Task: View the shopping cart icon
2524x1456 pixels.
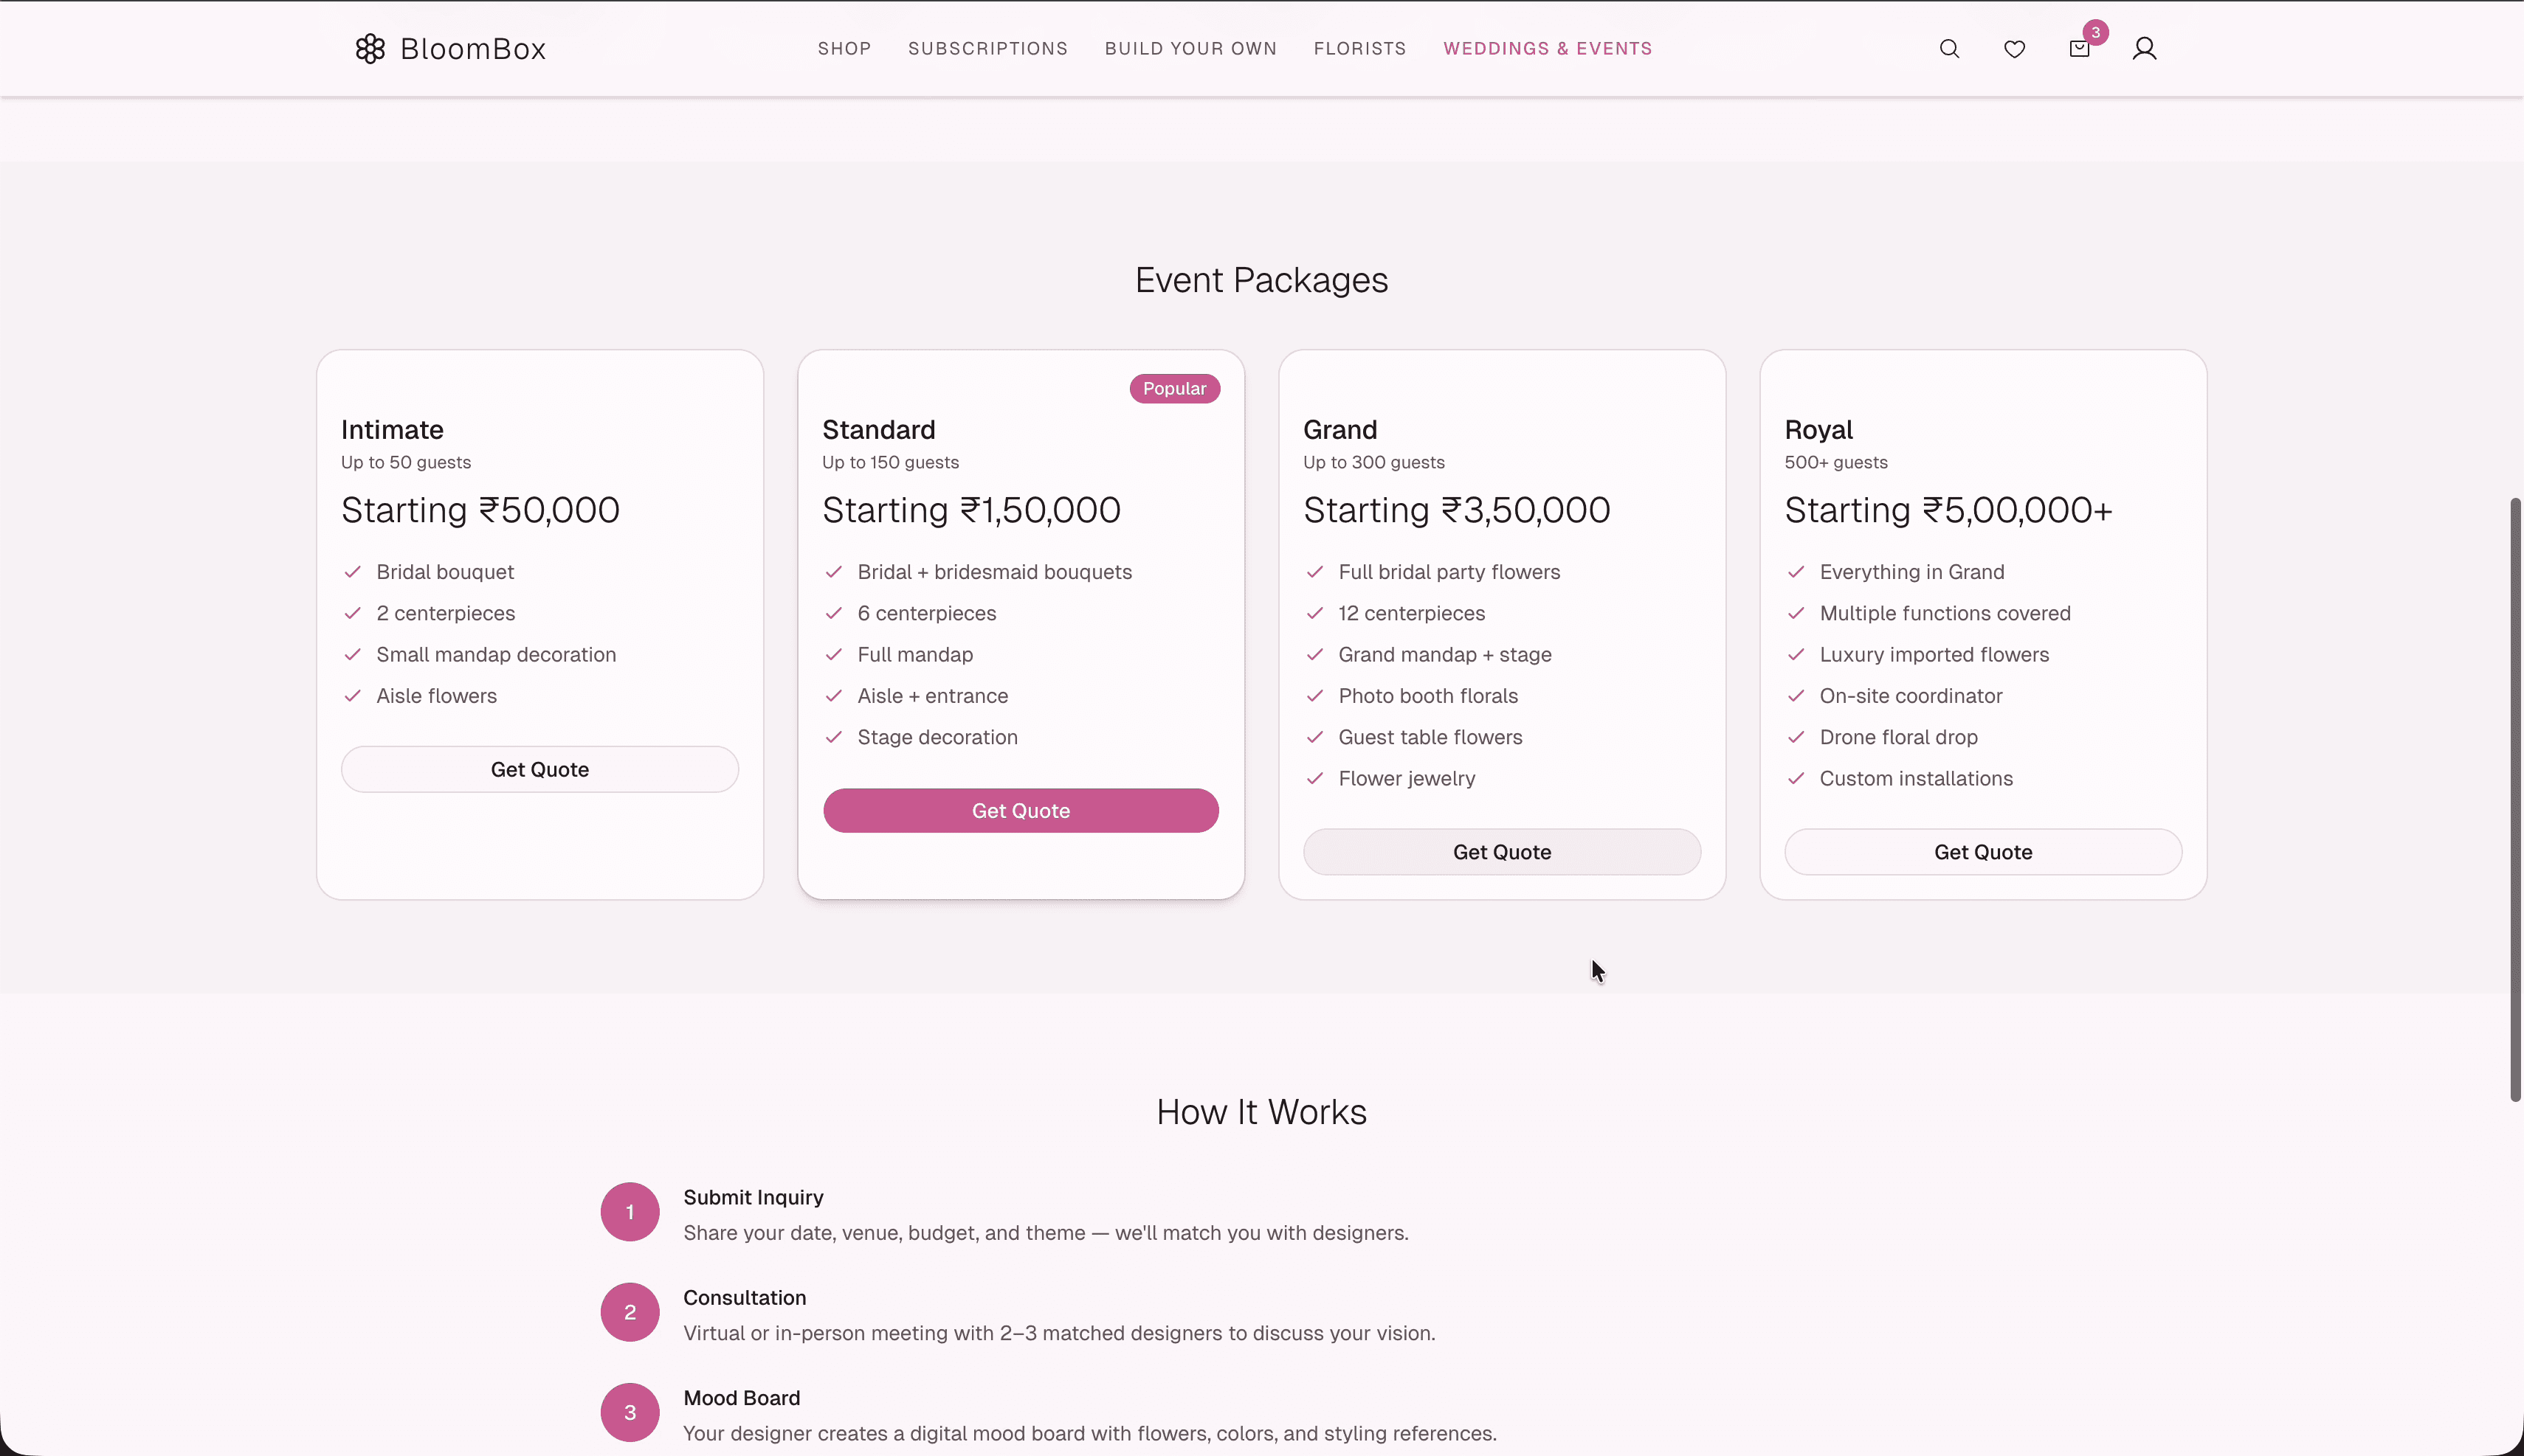Action: tap(2079, 48)
